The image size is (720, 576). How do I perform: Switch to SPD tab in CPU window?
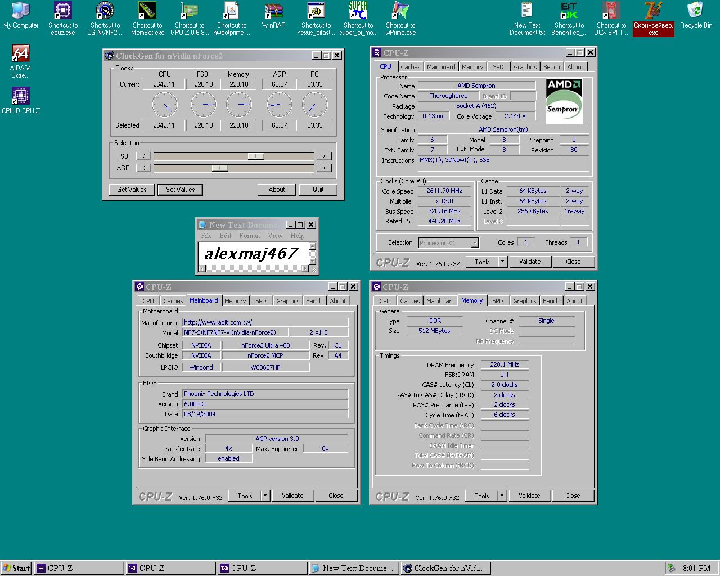pos(498,67)
